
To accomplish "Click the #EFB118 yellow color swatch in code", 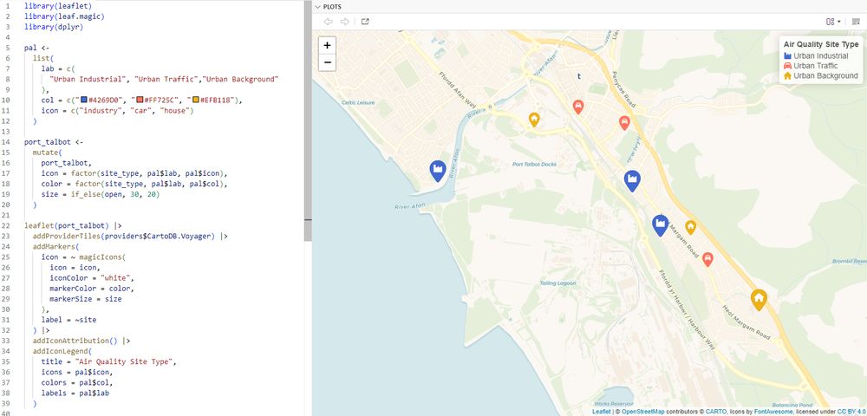I will 196,100.
